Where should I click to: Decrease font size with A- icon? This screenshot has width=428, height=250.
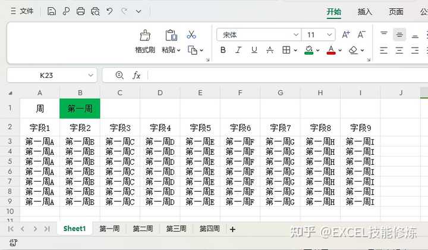[x=361, y=35]
